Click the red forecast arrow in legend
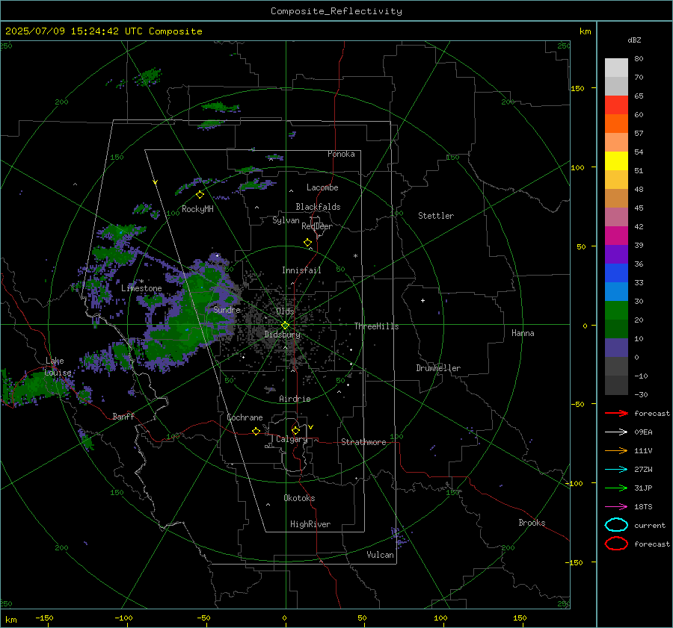The height and width of the screenshot is (628, 673). [616, 413]
